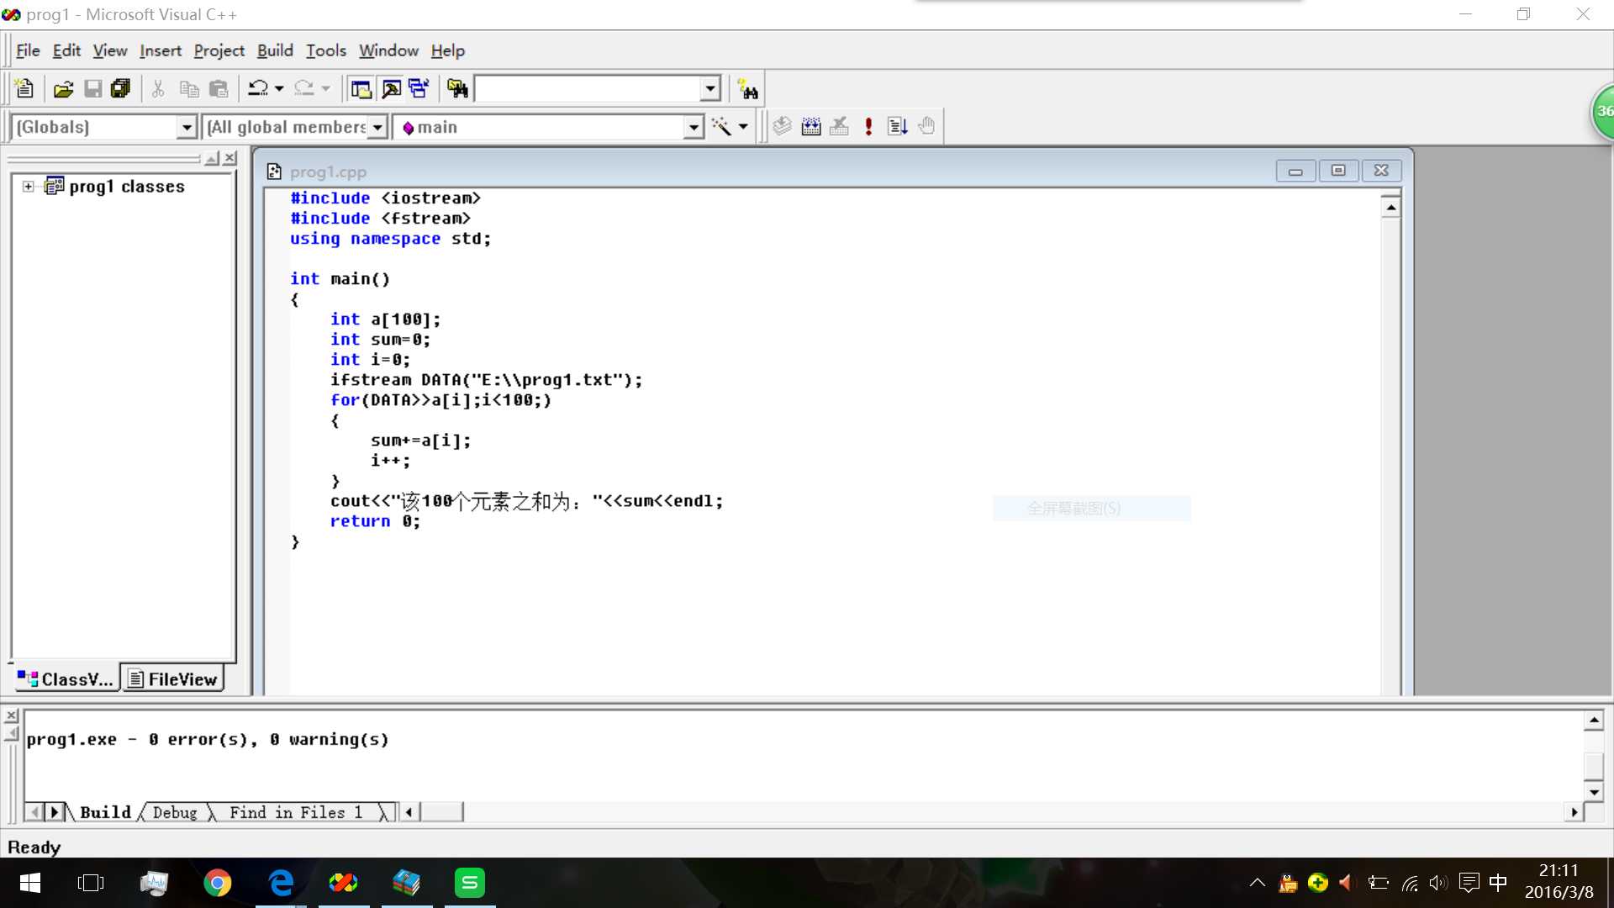Image resolution: width=1614 pixels, height=908 pixels.
Task: Click the New Text File toolbar icon
Action: coord(24,88)
